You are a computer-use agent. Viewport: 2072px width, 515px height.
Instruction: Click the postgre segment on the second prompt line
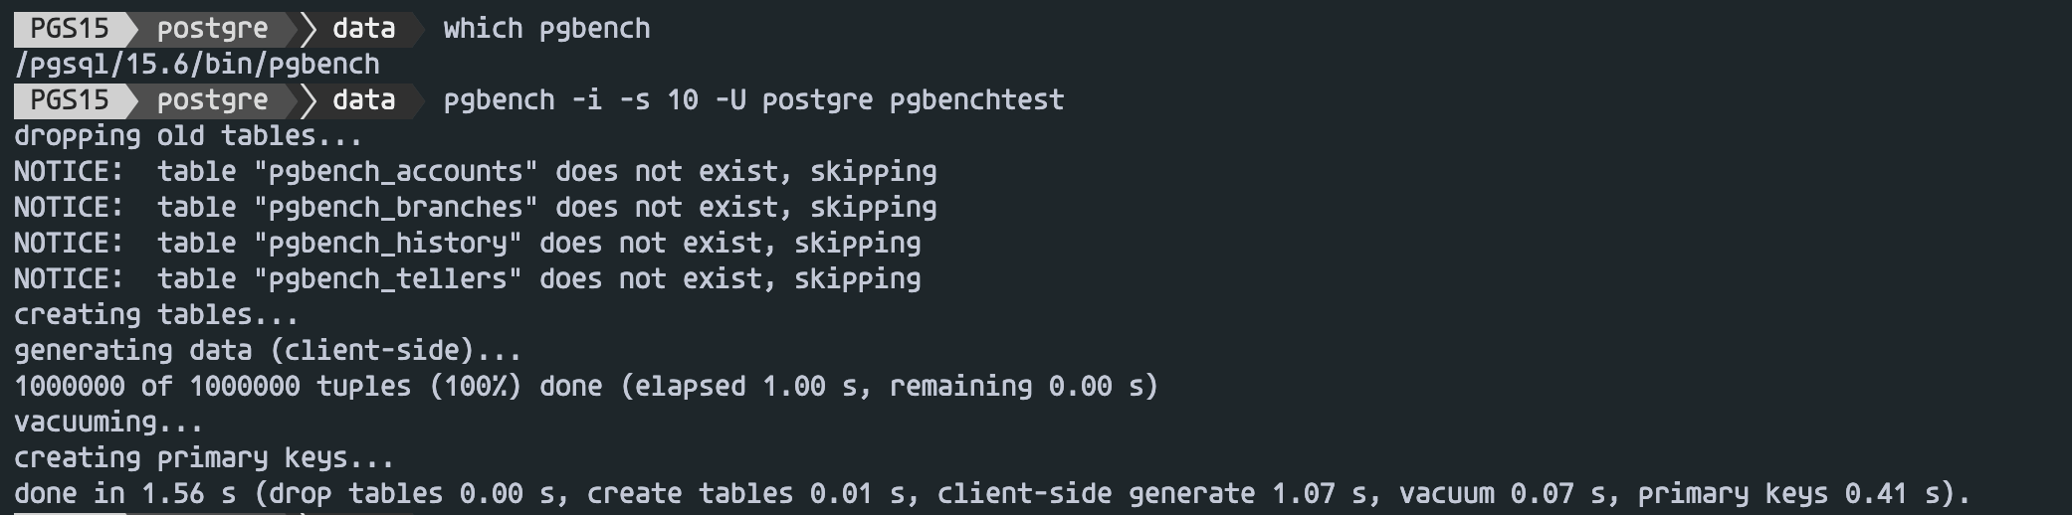point(212,100)
